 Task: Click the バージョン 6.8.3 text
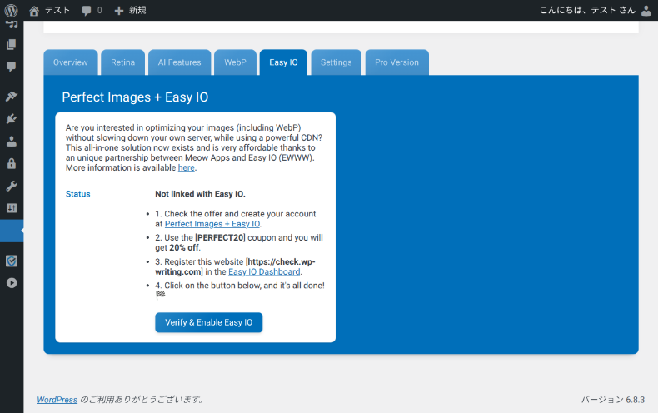613,400
